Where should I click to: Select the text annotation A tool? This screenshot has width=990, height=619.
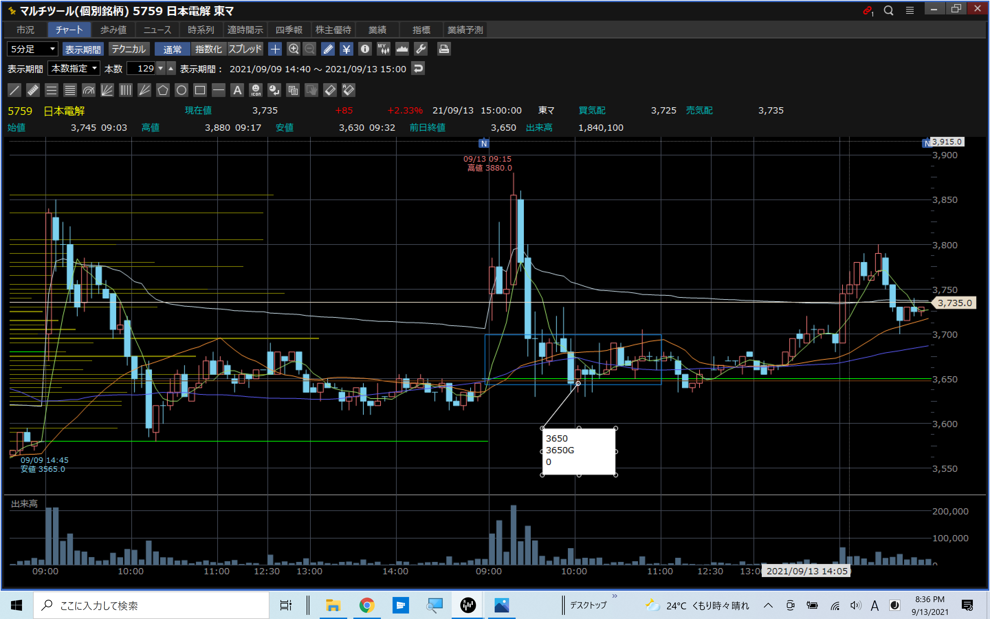click(x=237, y=90)
